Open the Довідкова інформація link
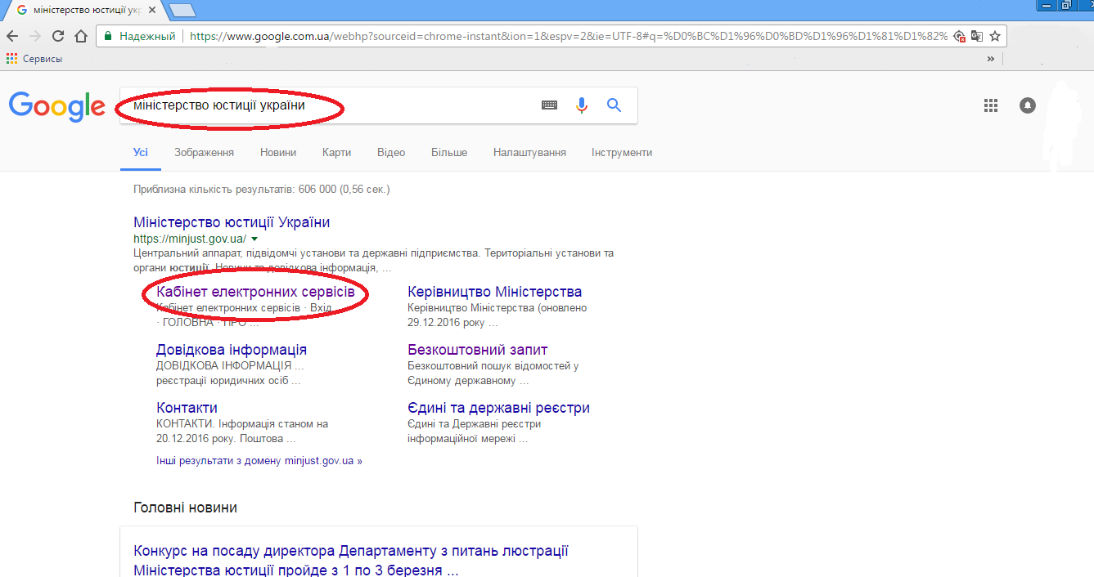Screen dimensions: 1094x577 pyautogui.click(x=232, y=350)
